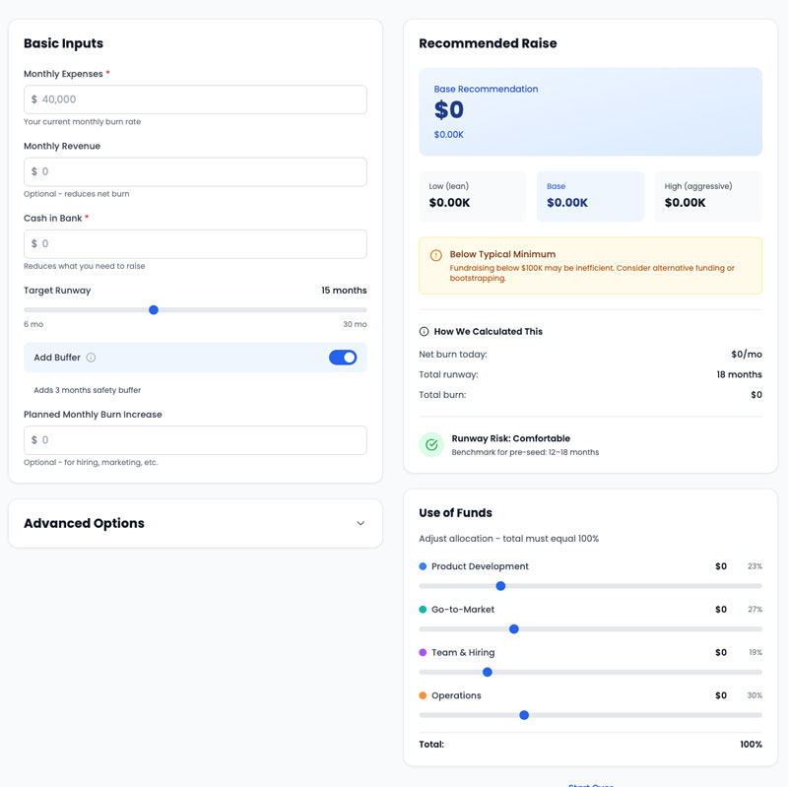Click the Go-to-Market allocation slider handle
Image resolution: width=788 pixels, height=787 pixels.
coord(513,628)
